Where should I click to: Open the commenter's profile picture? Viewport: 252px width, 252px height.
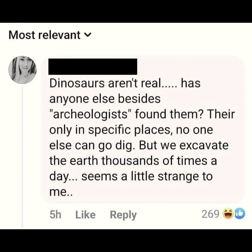pos(22,70)
